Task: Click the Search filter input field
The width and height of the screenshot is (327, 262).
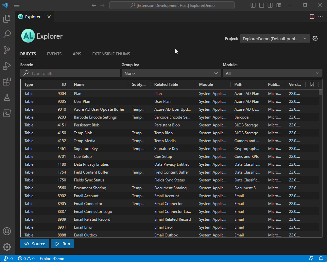Action: (x=70, y=73)
